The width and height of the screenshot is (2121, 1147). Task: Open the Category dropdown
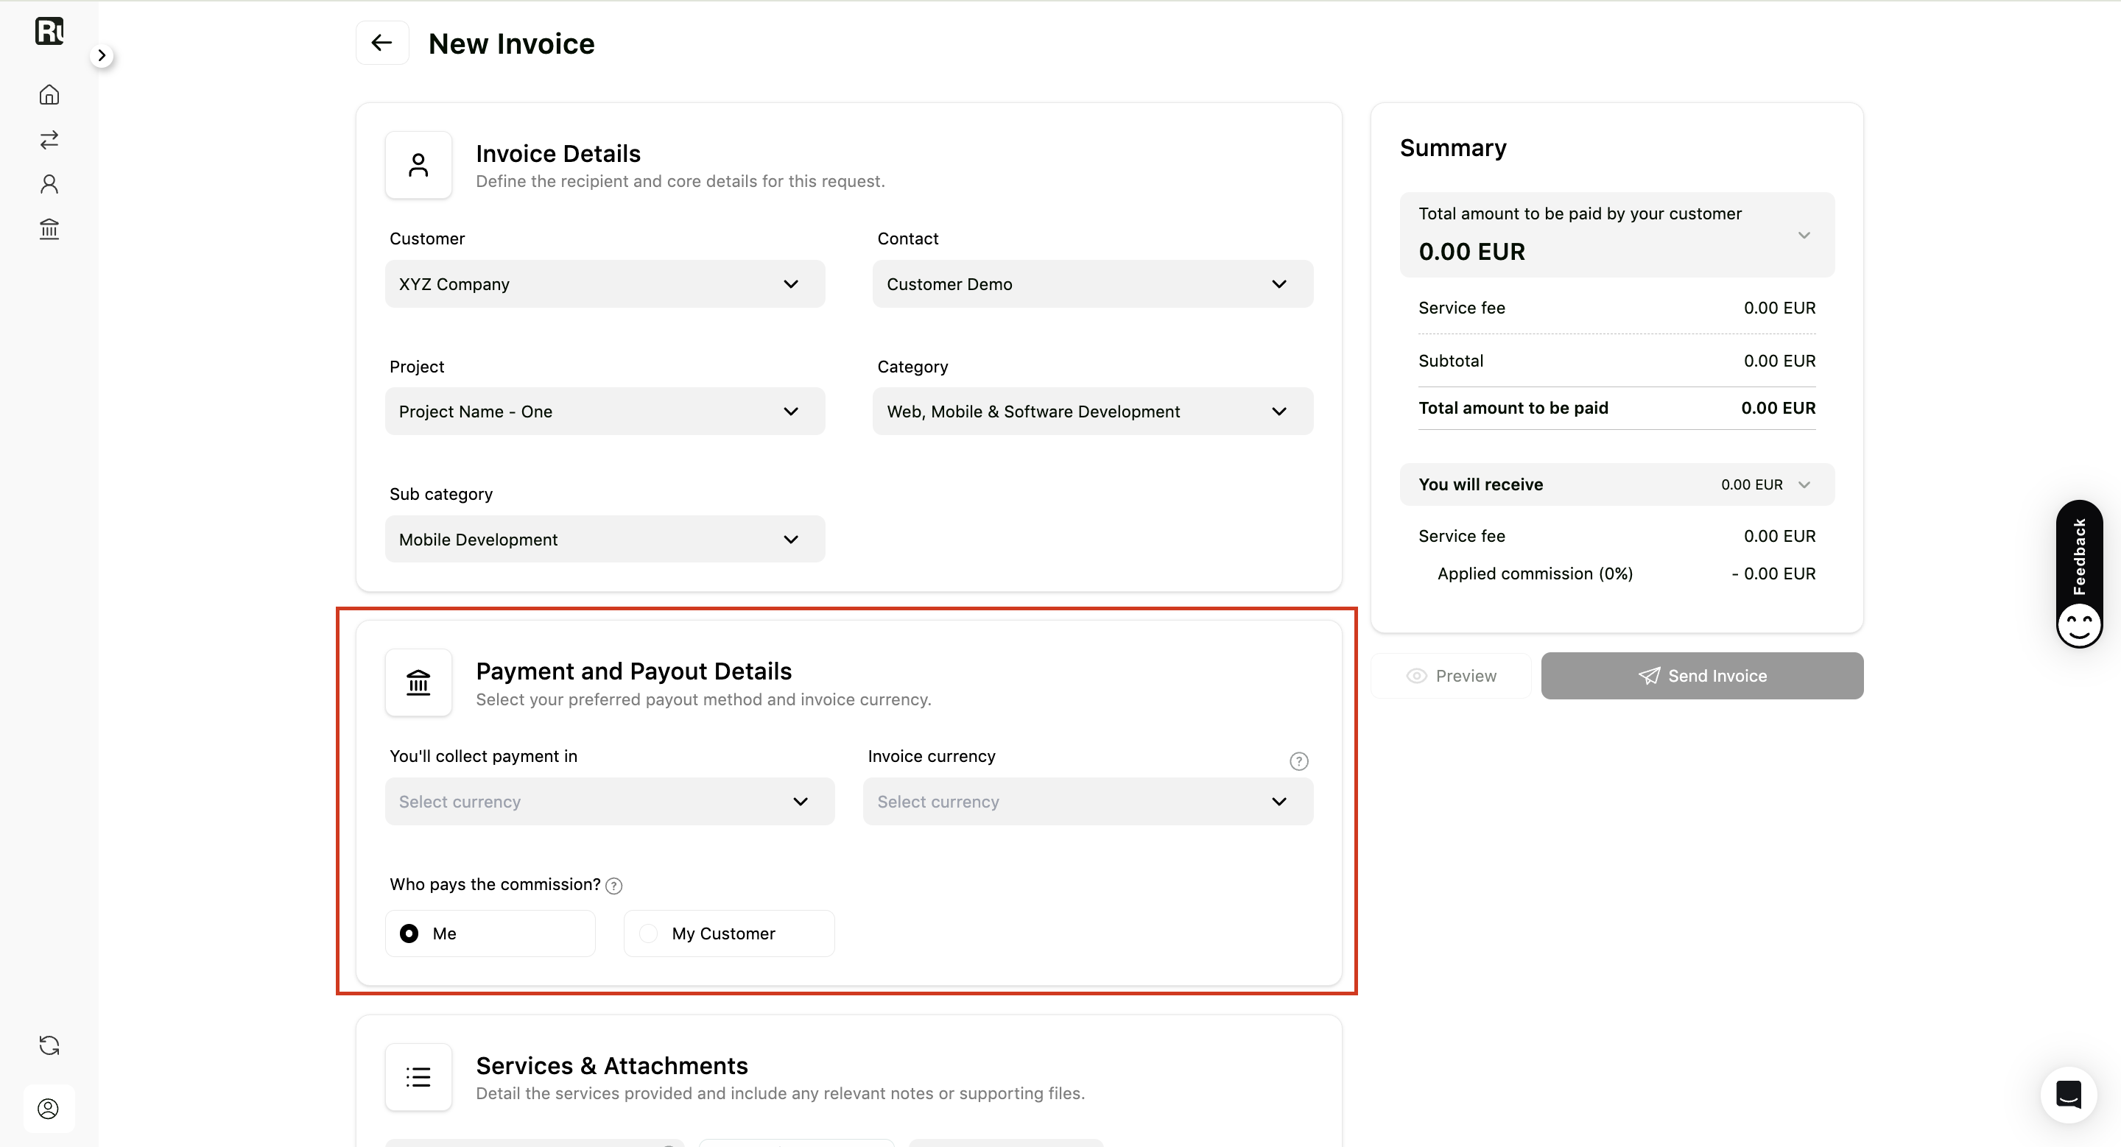coord(1093,412)
